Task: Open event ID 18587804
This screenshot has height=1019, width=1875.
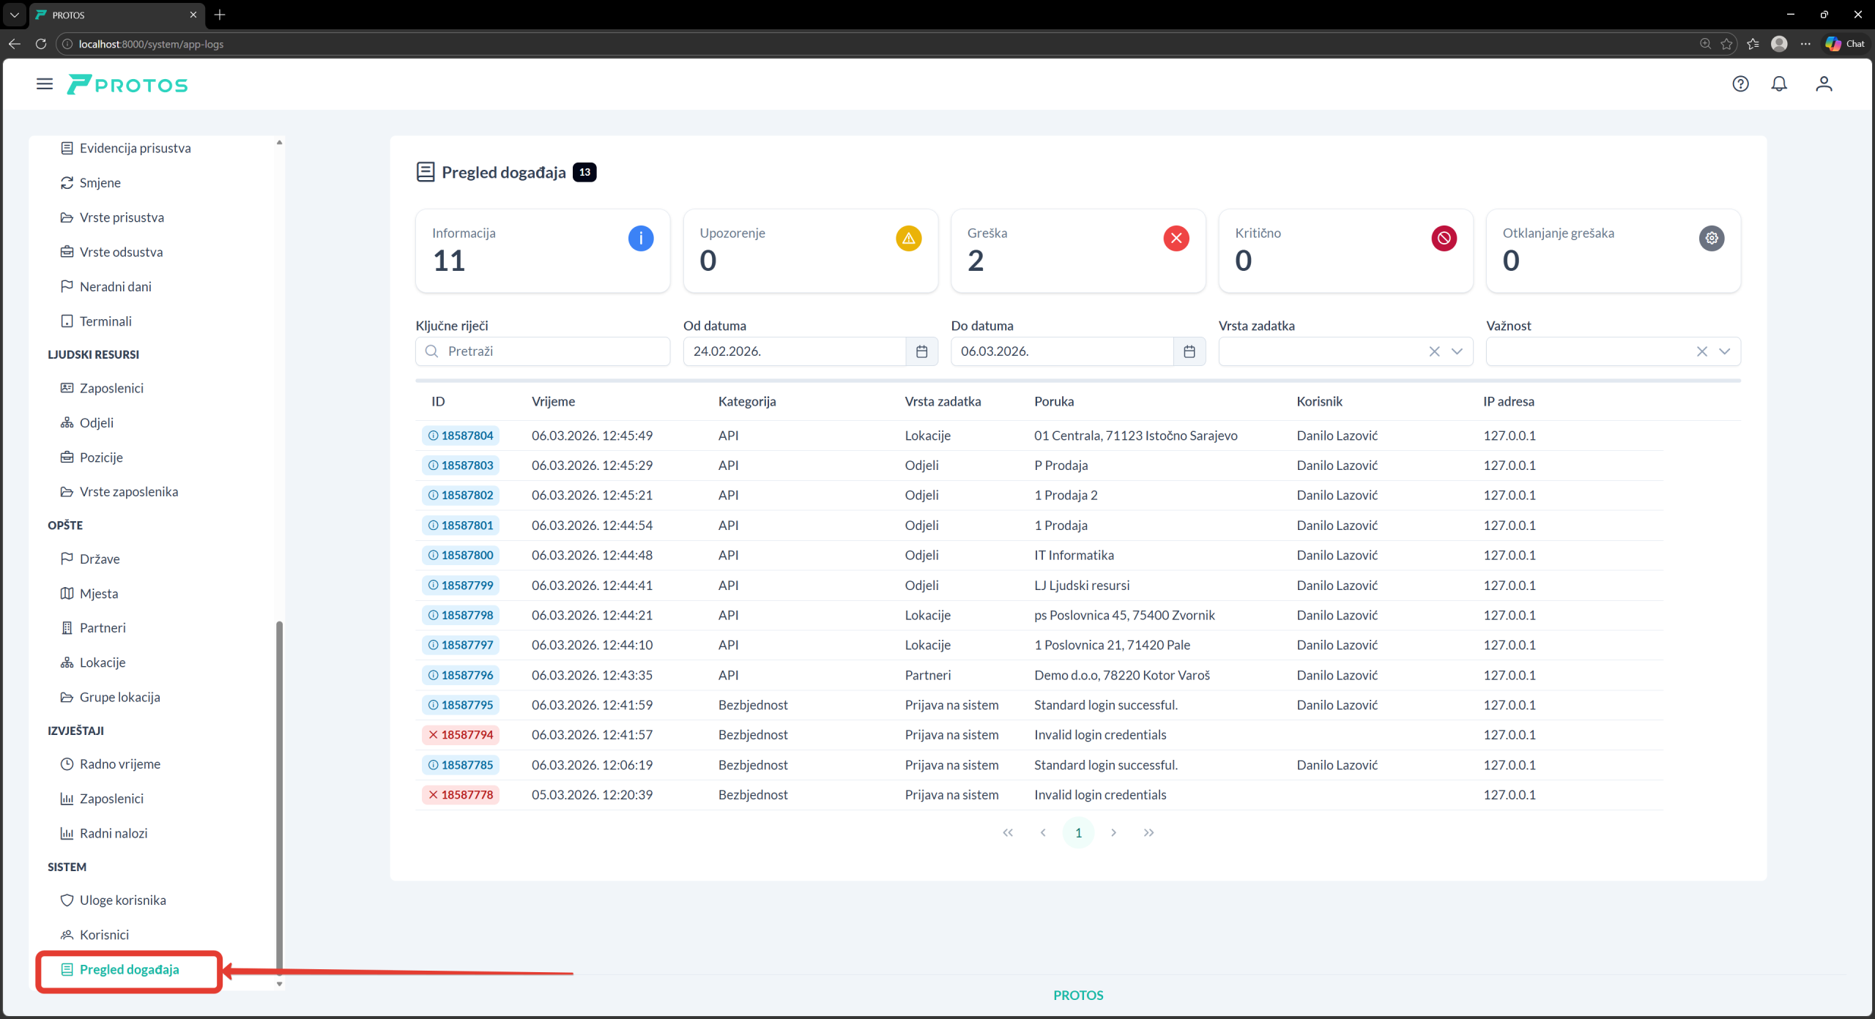Action: pyautogui.click(x=461, y=436)
